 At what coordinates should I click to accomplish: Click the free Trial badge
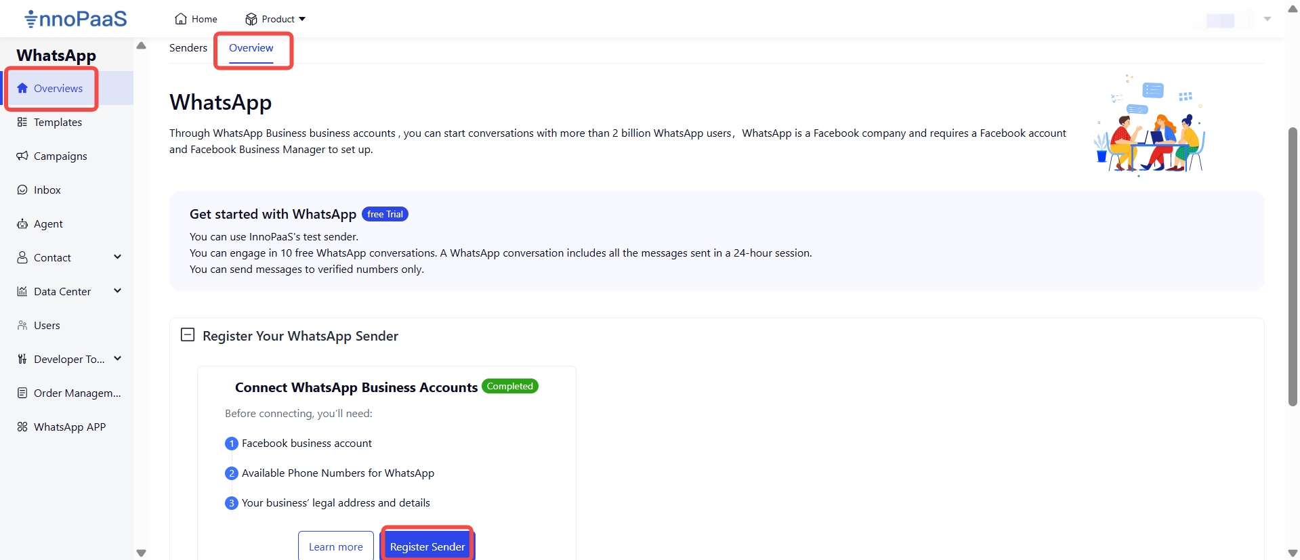pyautogui.click(x=385, y=214)
